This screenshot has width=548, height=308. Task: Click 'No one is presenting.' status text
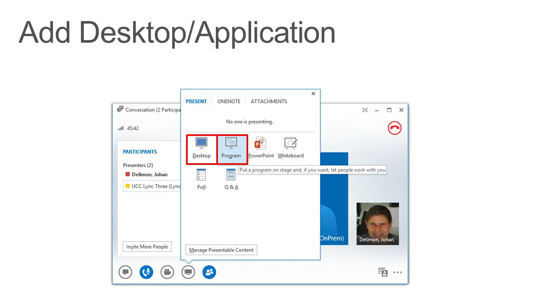[249, 122]
